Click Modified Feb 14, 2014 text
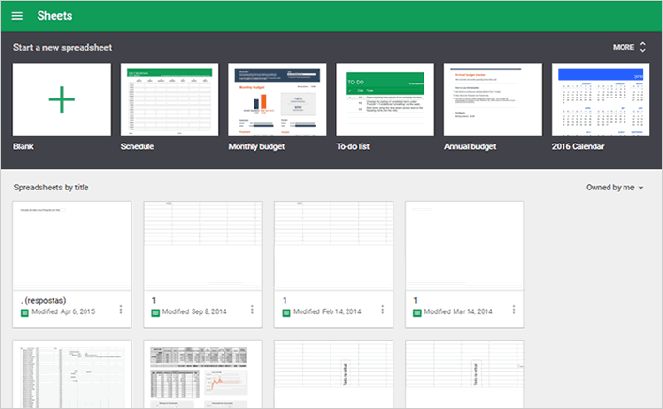Viewport: 663px width, 409px height. tap(327, 311)
